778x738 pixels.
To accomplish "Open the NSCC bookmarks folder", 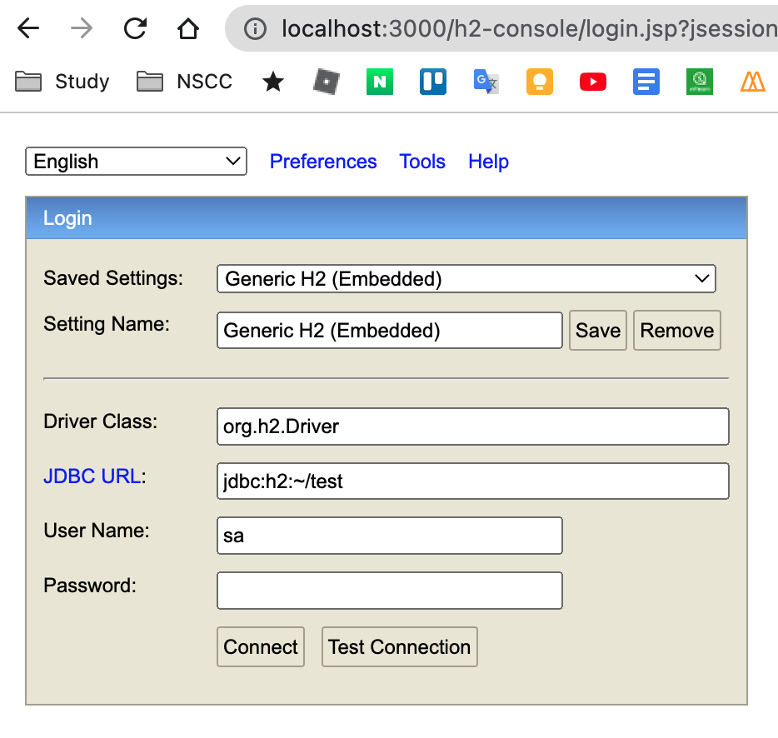I will coord(185,82).
